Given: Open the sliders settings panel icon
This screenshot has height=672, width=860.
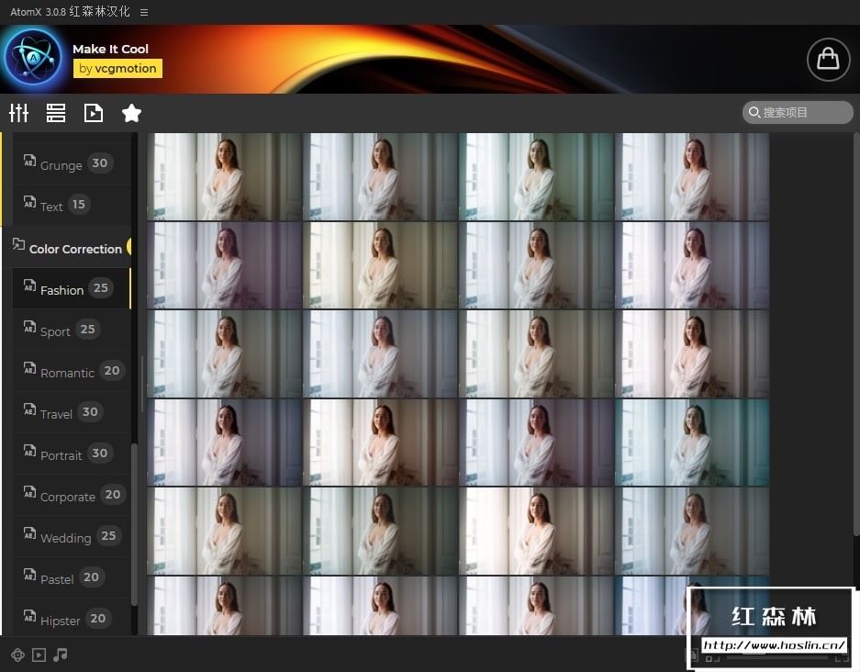Looking at the screenshot, I should point(18,113).
